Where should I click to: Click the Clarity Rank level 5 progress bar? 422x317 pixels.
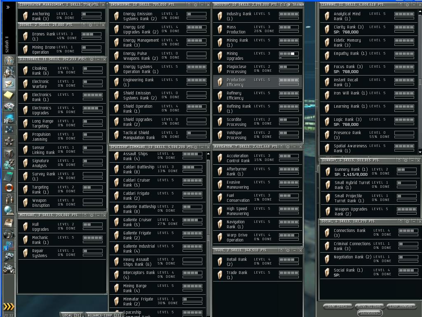pos(404,27)
